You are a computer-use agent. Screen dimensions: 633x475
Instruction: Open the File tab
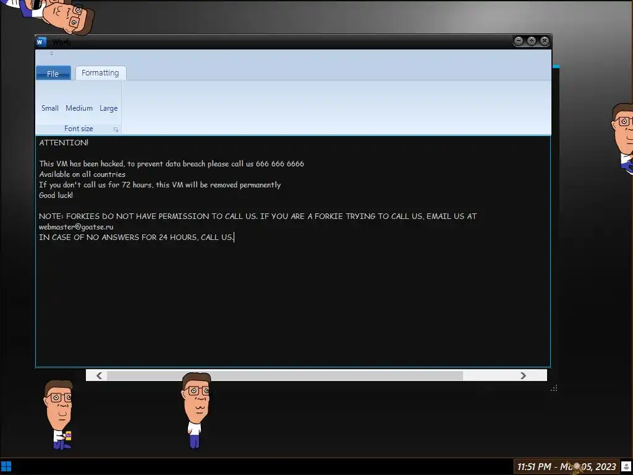[53, 74]
